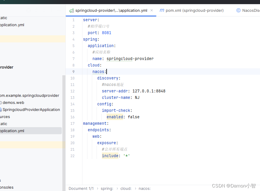Select the Consoles node in project tree
Image resolution: width=260 pixels, height=191 pixels.
pos(7,187)
